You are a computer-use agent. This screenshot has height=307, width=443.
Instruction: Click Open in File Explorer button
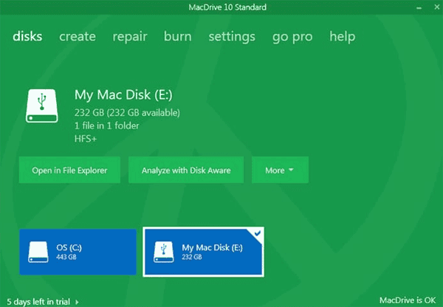69,170
